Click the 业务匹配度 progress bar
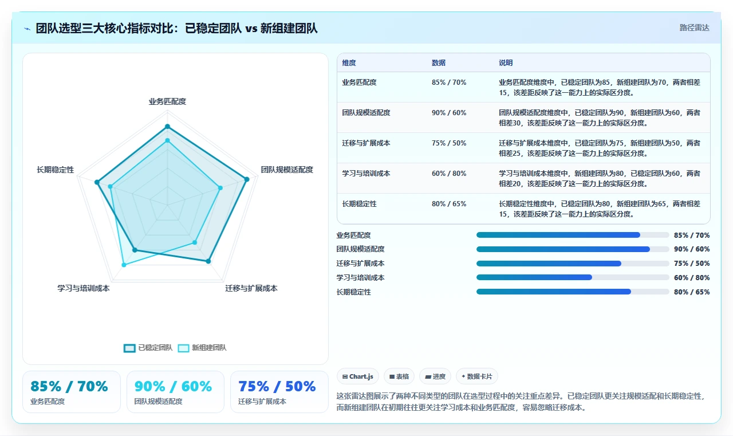 [x=573, y=235]
